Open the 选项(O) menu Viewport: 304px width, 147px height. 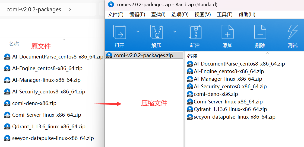click(x=180, y=15)
